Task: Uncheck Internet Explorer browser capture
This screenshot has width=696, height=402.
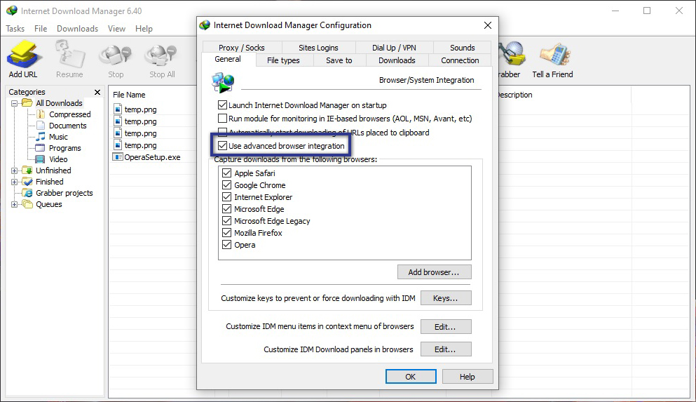Action: coord(227,197)
